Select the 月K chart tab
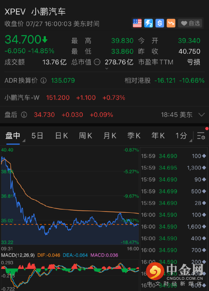 (x=110, y=136)
